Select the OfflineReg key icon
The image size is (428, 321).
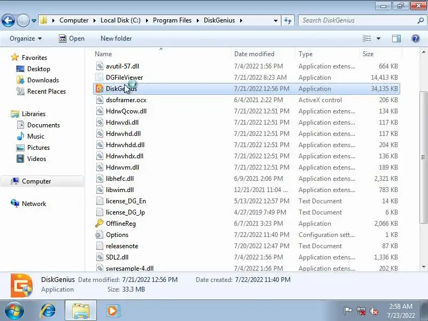pos(100,223)
